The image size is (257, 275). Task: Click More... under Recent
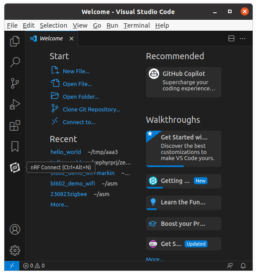[59, 205]
